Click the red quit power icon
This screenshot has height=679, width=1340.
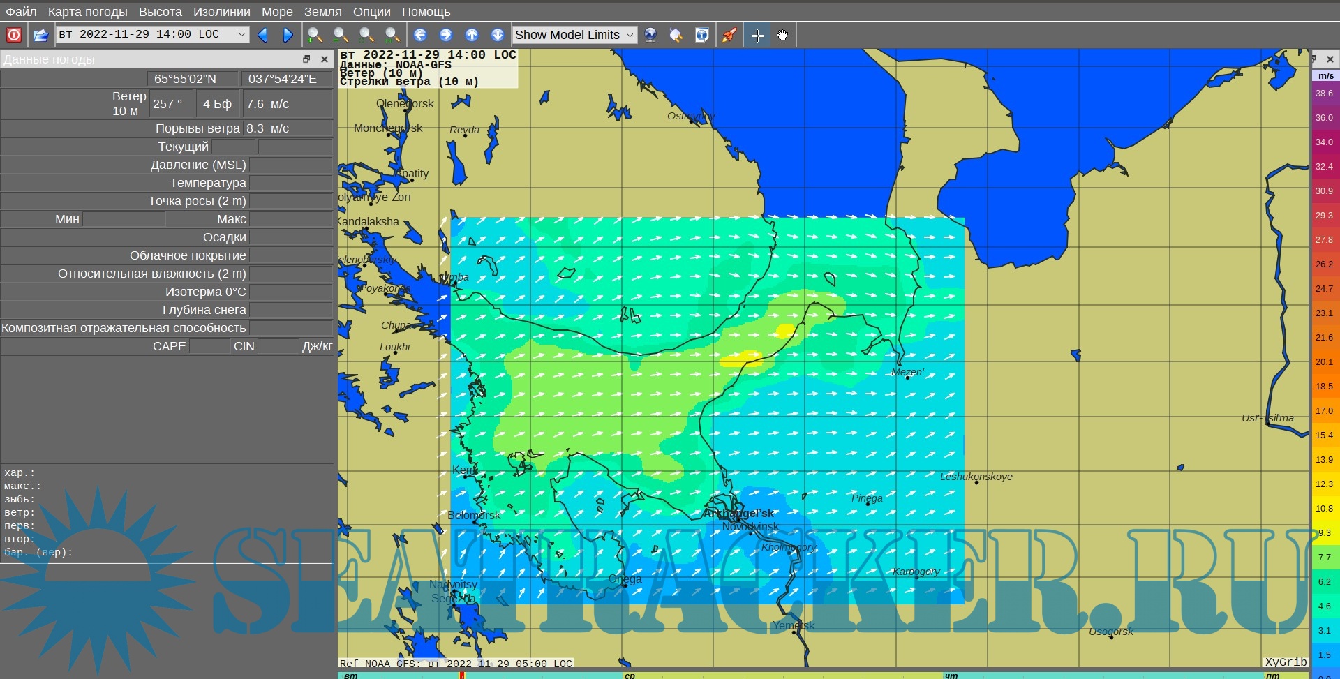point(13,35)
